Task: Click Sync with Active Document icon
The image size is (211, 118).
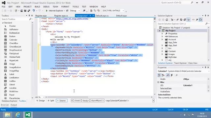Action: (177, 20)
